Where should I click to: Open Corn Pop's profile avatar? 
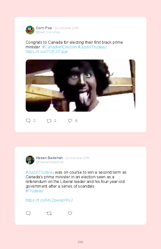[30, 30]
